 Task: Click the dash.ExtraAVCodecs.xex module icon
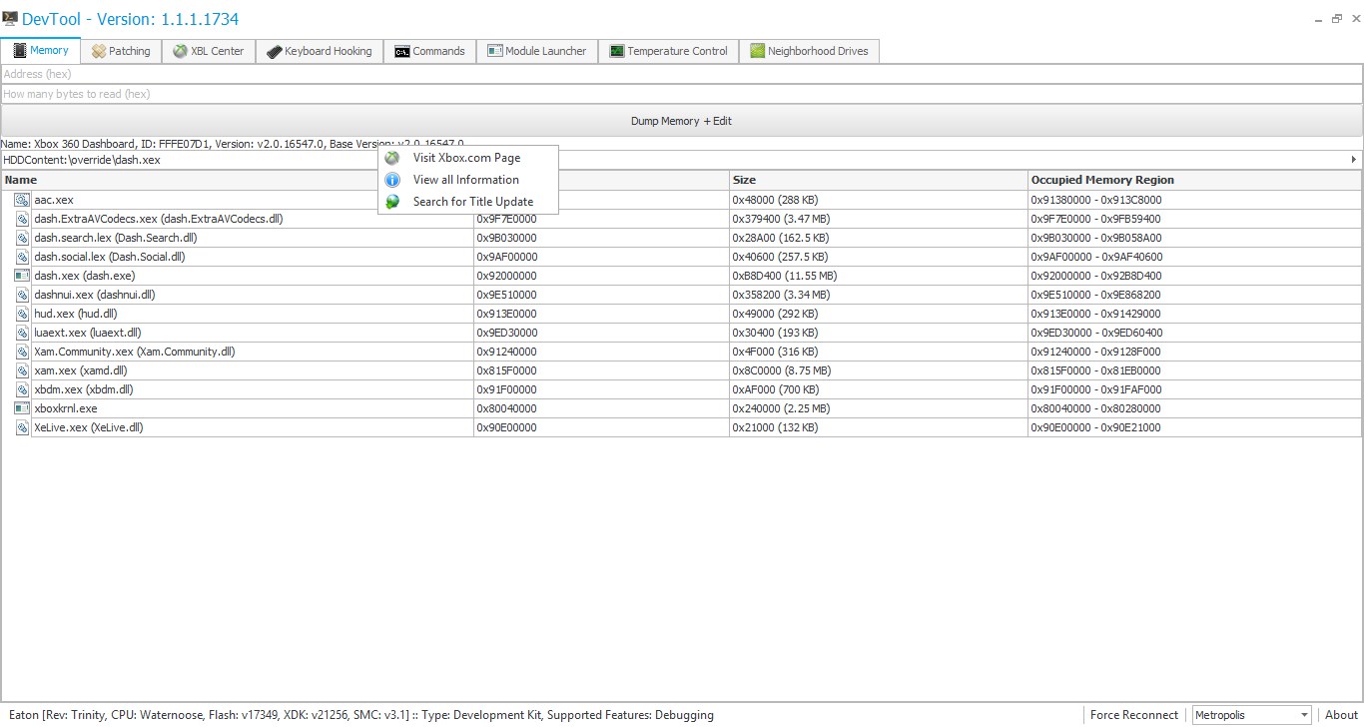22,219
